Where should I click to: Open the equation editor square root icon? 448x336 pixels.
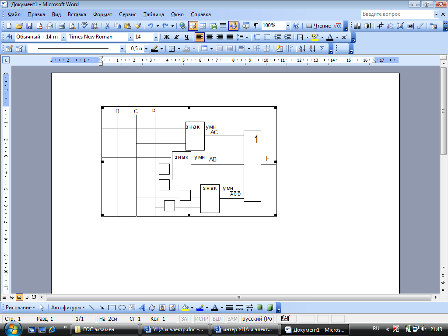(337, 26)
